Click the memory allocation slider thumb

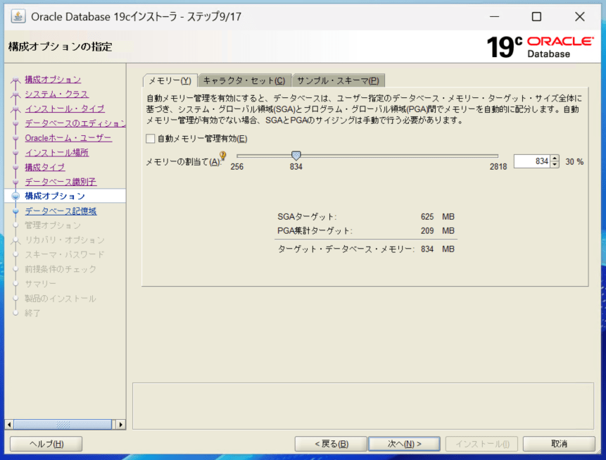tap(296, 156)
